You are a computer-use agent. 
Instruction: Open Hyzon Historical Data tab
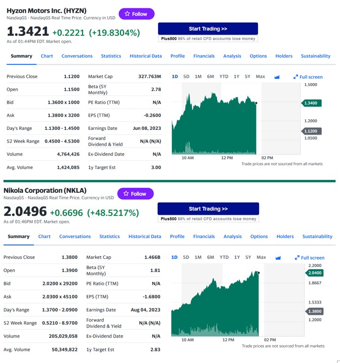click(x=145, y=56)
